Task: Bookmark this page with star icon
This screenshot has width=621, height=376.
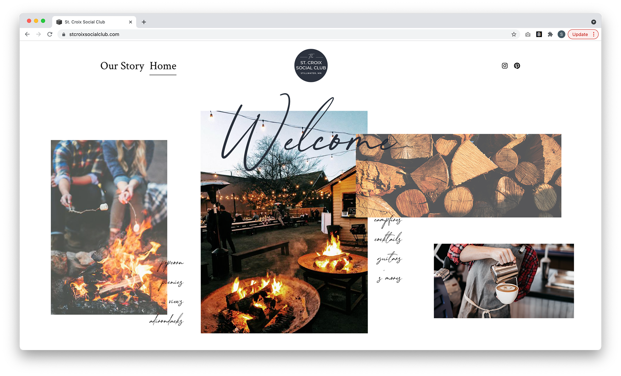Action: click(x=514, y=35)
